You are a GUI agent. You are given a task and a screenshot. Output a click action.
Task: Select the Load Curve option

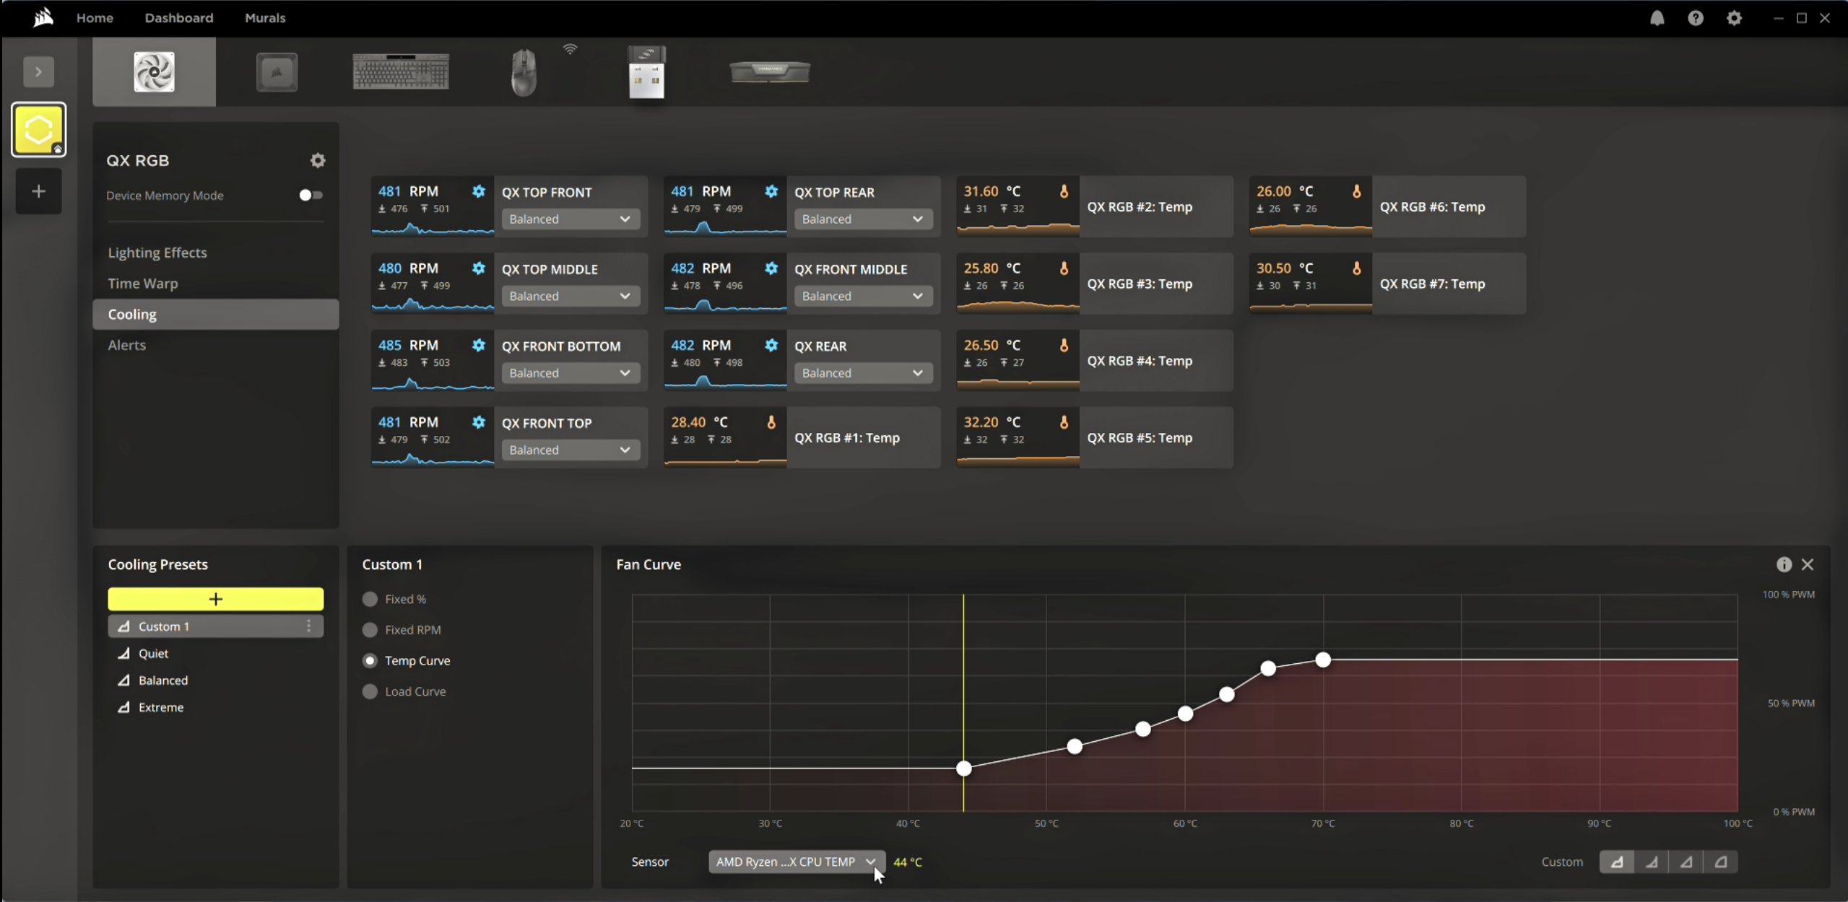[x=369, y=691]
